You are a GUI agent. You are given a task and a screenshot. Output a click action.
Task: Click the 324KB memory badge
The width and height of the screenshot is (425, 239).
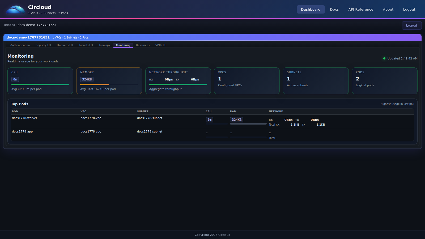point(87,79)
